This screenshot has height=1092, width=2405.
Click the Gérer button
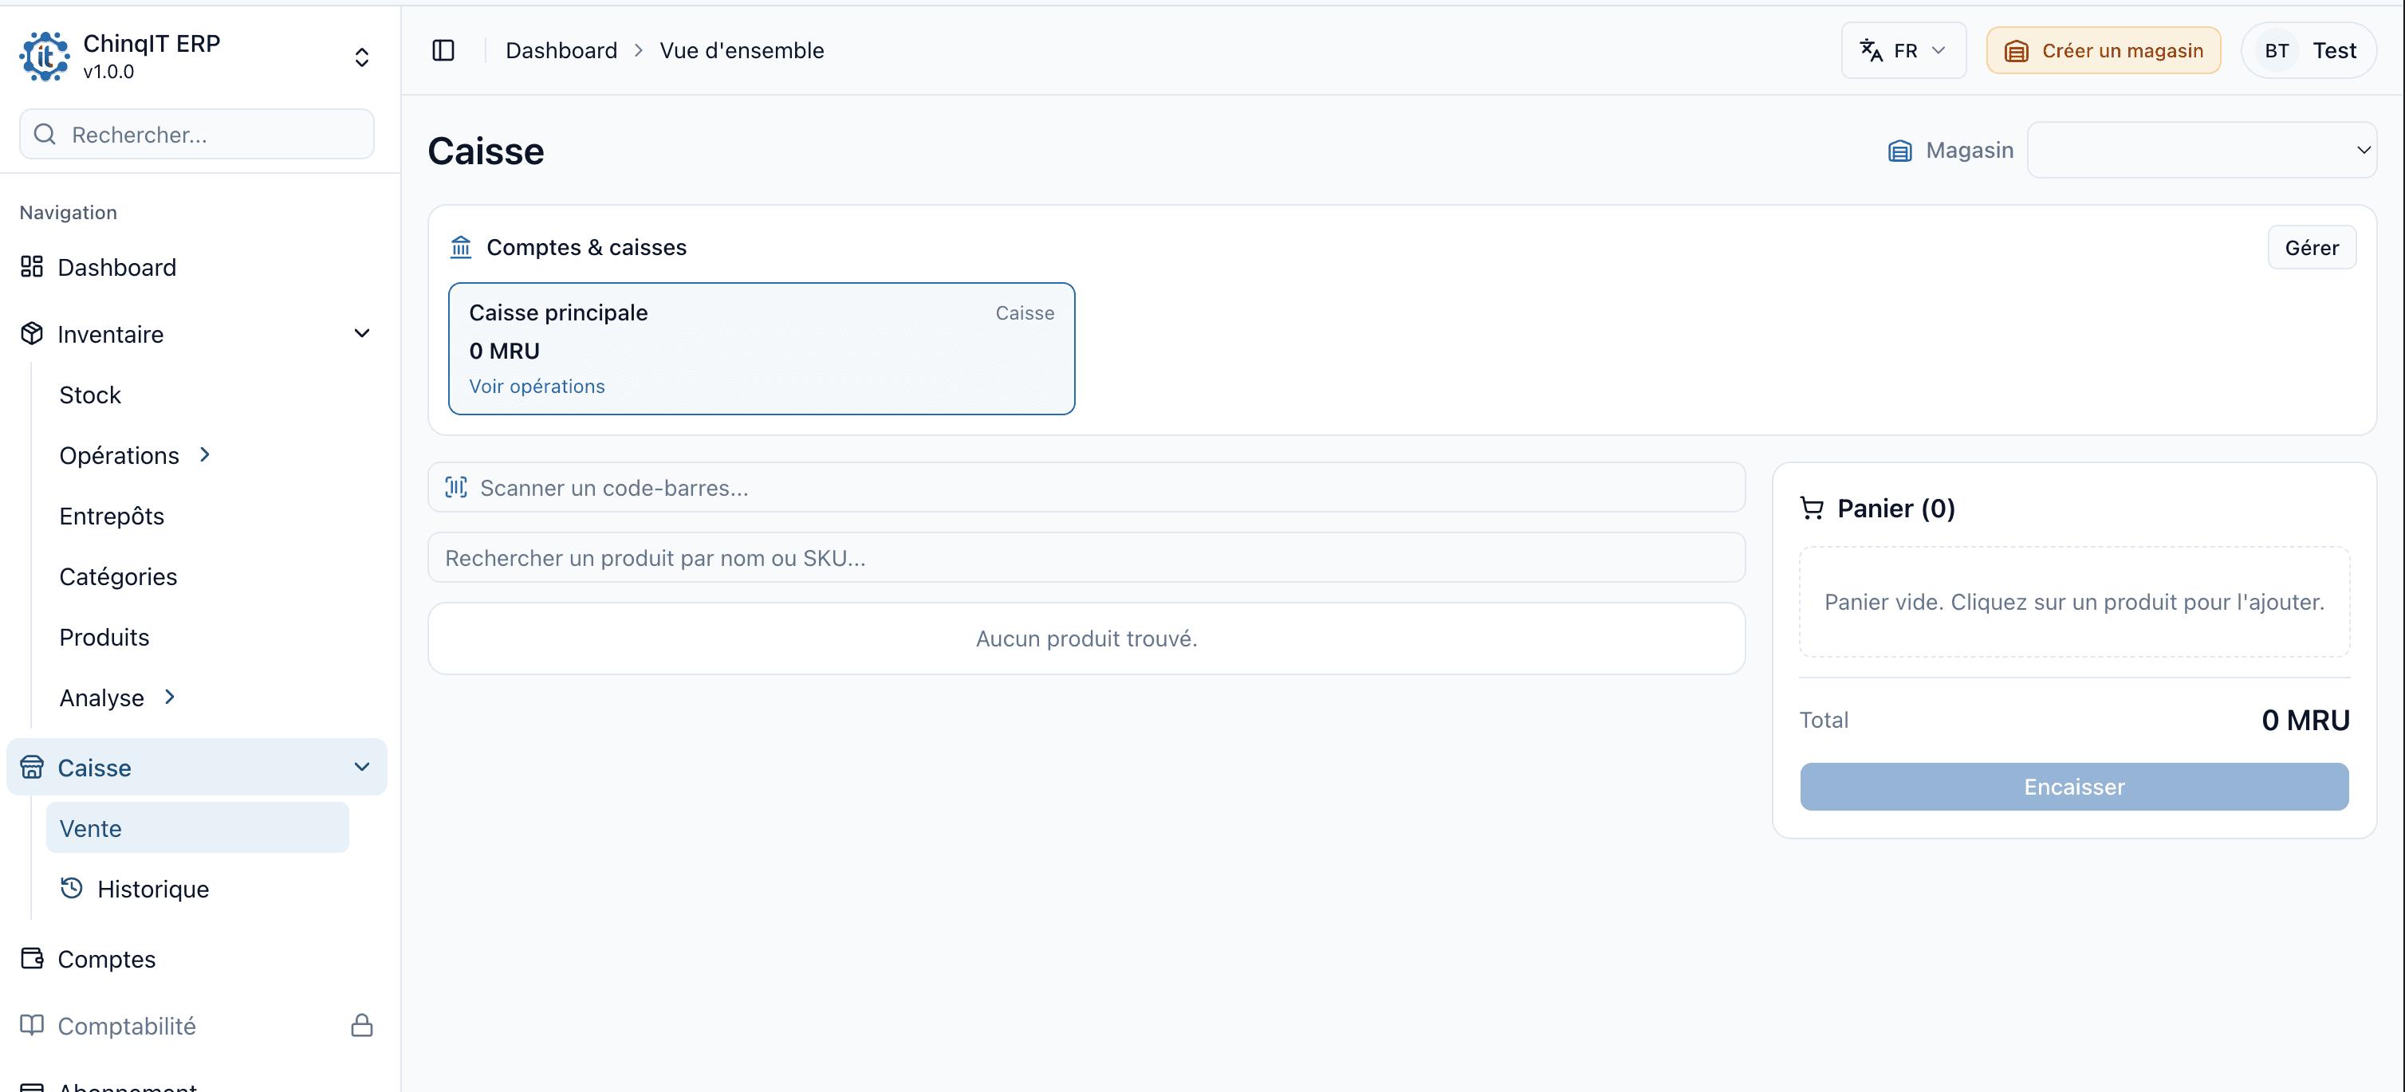(x=2312, y=247)
